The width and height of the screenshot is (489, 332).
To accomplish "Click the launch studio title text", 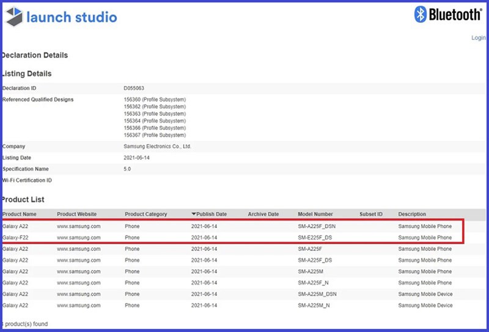I will point(72,17).
